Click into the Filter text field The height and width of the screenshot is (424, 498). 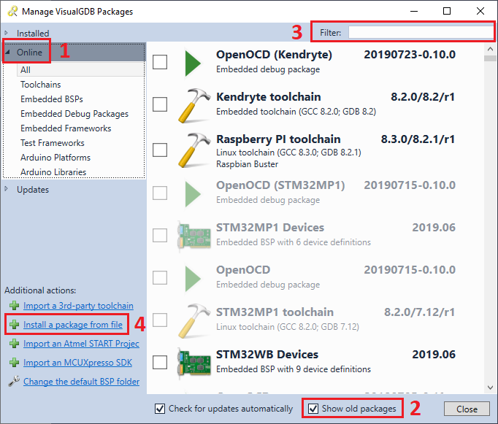pos(421,32)
